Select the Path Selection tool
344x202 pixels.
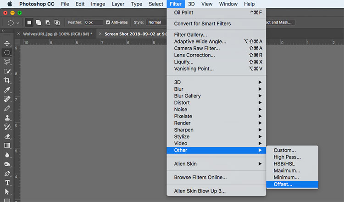click(x=7, y=192)
